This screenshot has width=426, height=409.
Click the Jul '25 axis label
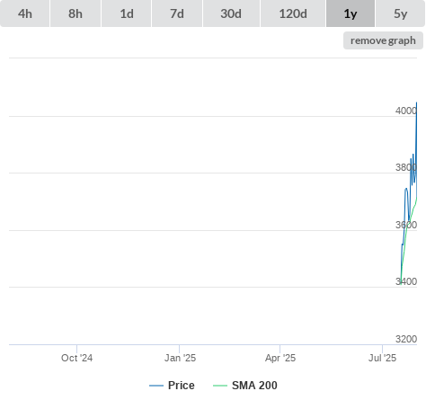(x=382, y=358)
